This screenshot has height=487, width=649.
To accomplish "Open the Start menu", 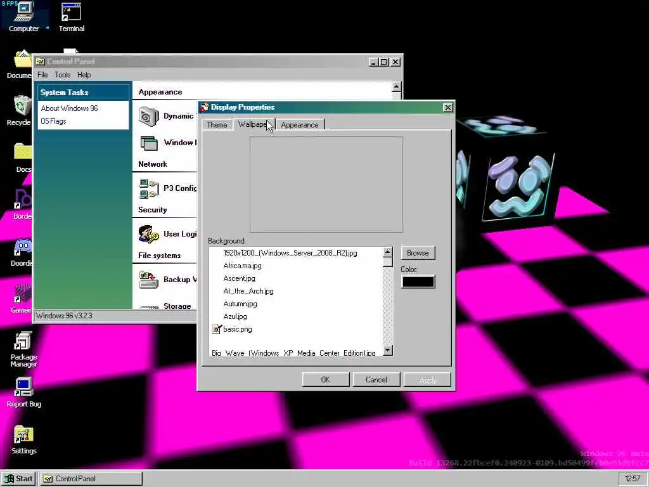I will point(18,479).
